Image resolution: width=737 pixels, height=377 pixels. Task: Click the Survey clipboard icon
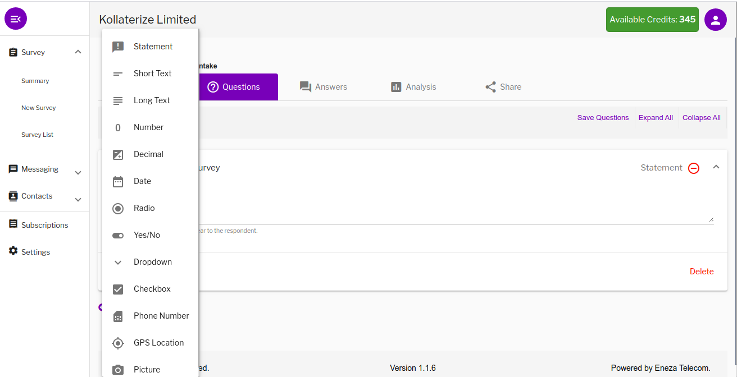[x=13, y=52]
